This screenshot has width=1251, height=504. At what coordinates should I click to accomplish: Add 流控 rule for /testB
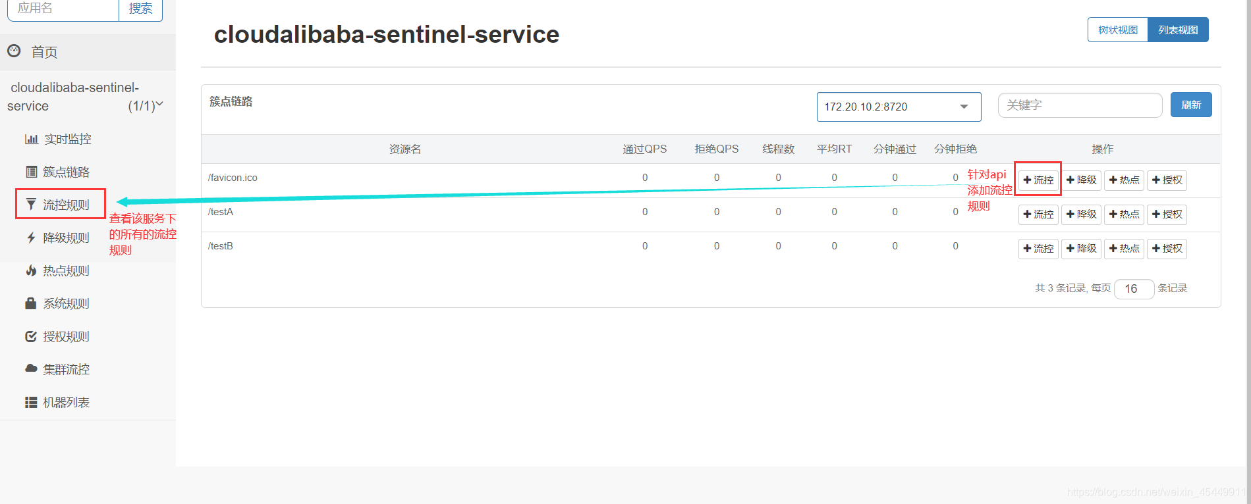coord(1038,249)
